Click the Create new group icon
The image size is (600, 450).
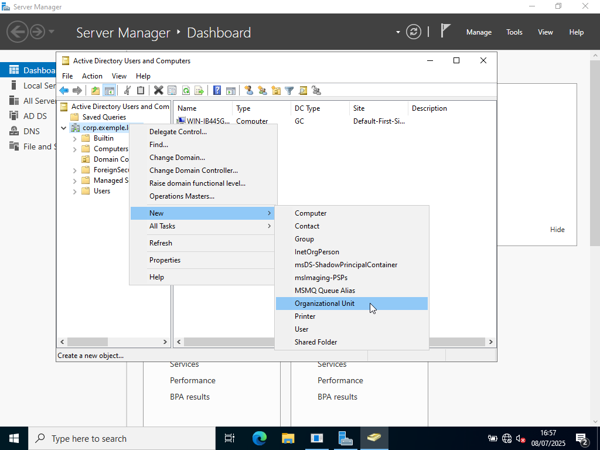262,91
